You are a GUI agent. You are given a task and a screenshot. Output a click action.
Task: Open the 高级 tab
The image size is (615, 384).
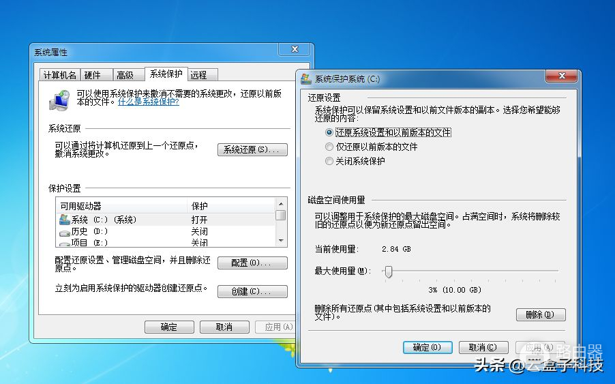click(x=125, y=75)
